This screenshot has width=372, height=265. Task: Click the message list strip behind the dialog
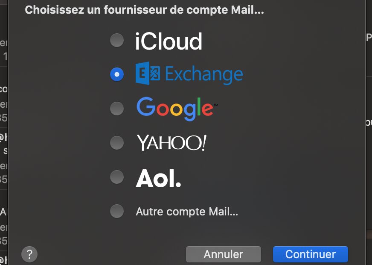[4, 132]
